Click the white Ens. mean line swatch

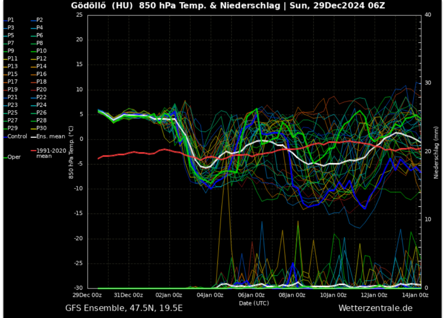(x=33, y=136)
